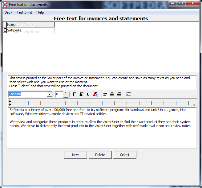Select the Tahoma font name field
Image resolution: width=202 pixels, height=188 pixels.
pyautogui.click(x=28, y=94)
